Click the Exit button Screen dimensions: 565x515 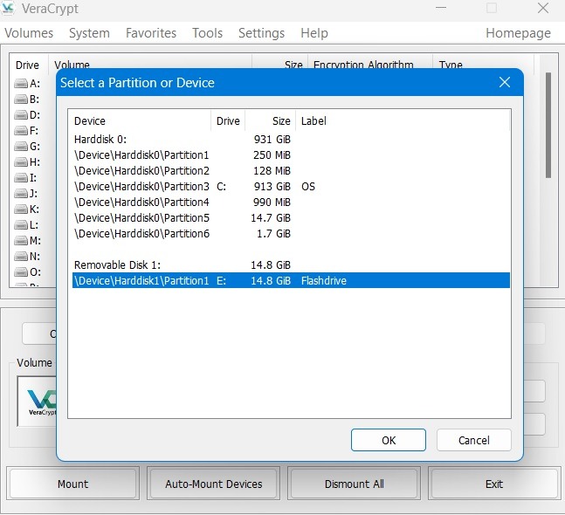click(494, 484)
